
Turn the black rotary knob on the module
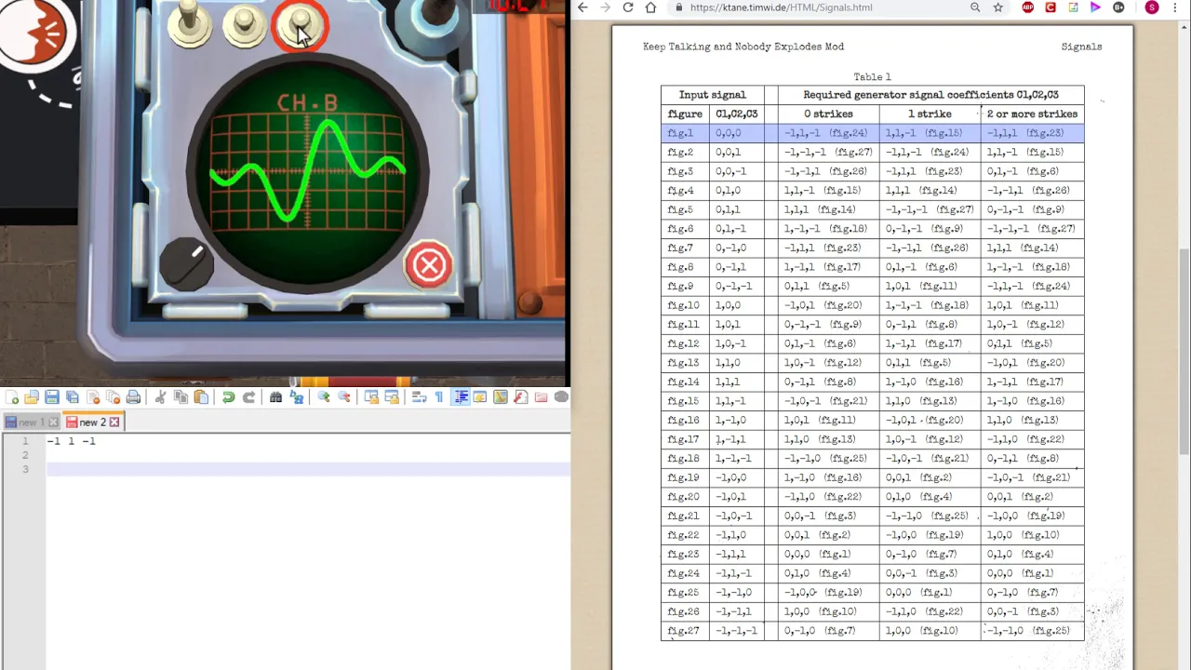pyautogui.click(x=186, y=264)
